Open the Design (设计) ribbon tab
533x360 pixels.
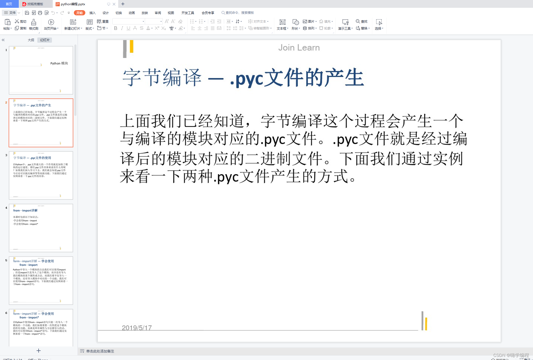(106, 13)
